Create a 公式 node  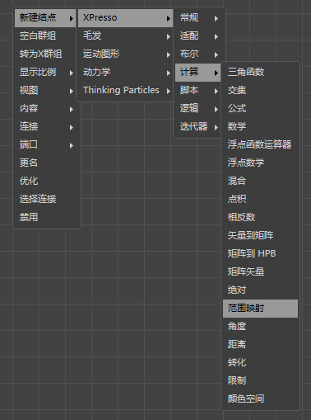tap(260, 108)
